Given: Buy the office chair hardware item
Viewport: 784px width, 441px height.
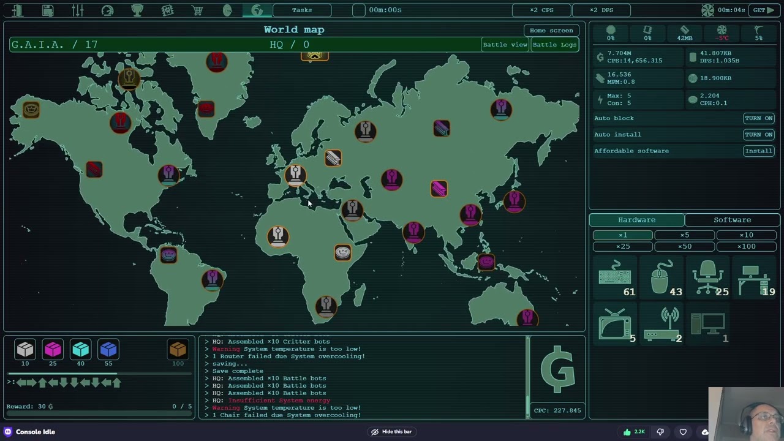Looking at the screenshot, I should pyautogui.click(x=709, y=279).
